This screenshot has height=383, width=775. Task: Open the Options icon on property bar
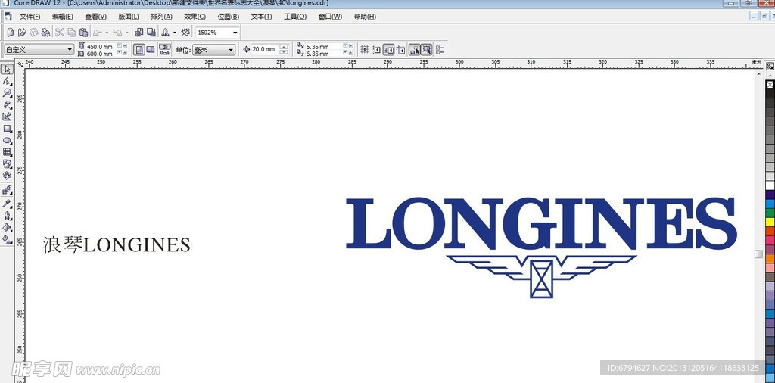440,50
